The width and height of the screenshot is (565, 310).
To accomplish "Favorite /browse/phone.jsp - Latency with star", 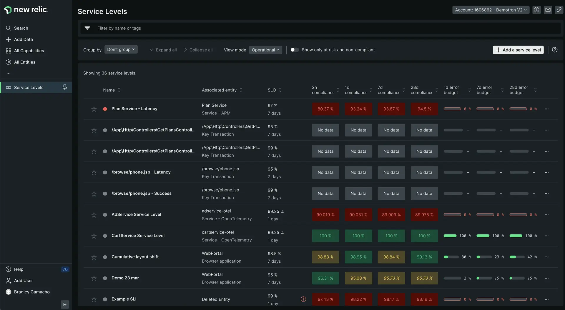I will pos(94,173).
